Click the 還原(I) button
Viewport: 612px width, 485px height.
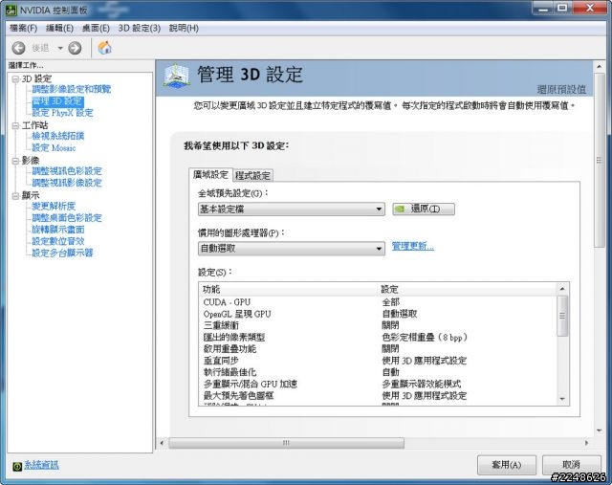pos(424,209)
